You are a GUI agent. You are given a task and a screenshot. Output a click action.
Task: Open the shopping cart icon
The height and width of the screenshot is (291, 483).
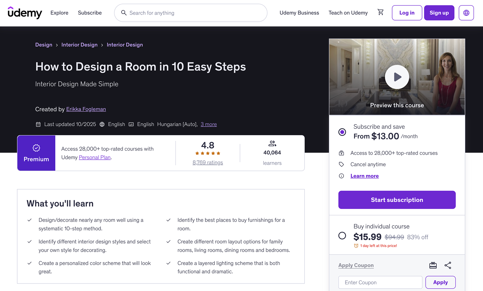tap(380, 12)
